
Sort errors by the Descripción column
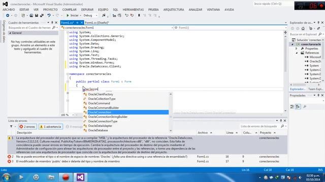[x=24, y=132]
